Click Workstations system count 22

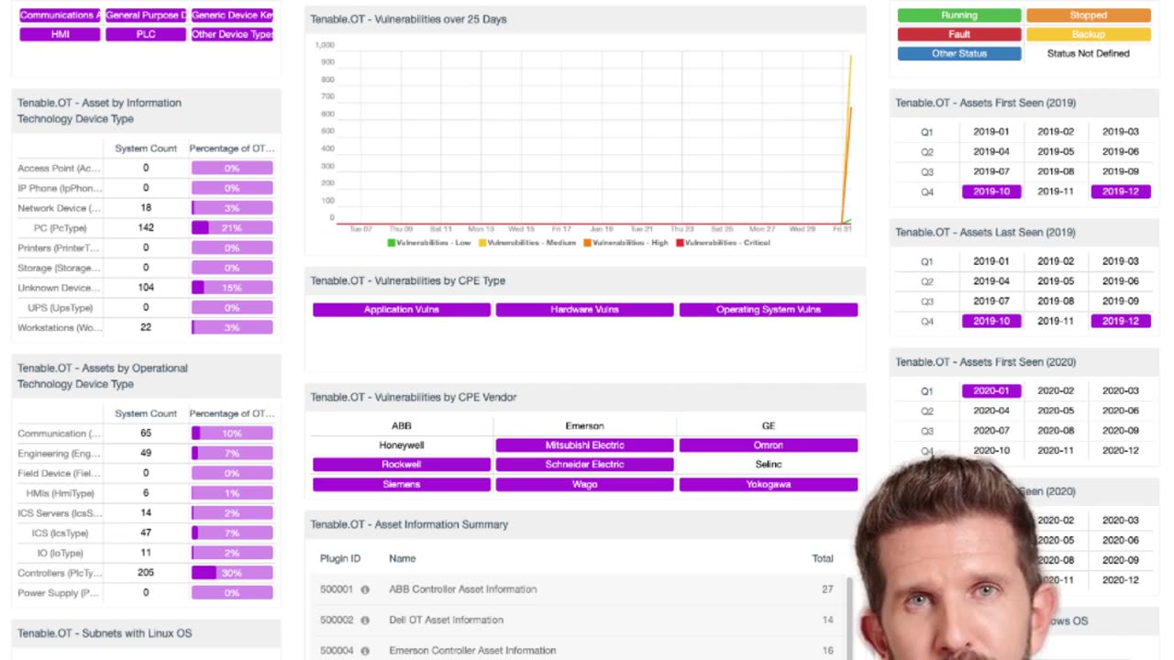pyautogui.click(x=146, y=327)
